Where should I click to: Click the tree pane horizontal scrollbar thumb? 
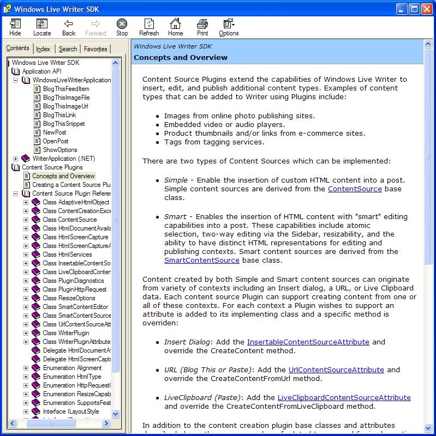point(50,423)
